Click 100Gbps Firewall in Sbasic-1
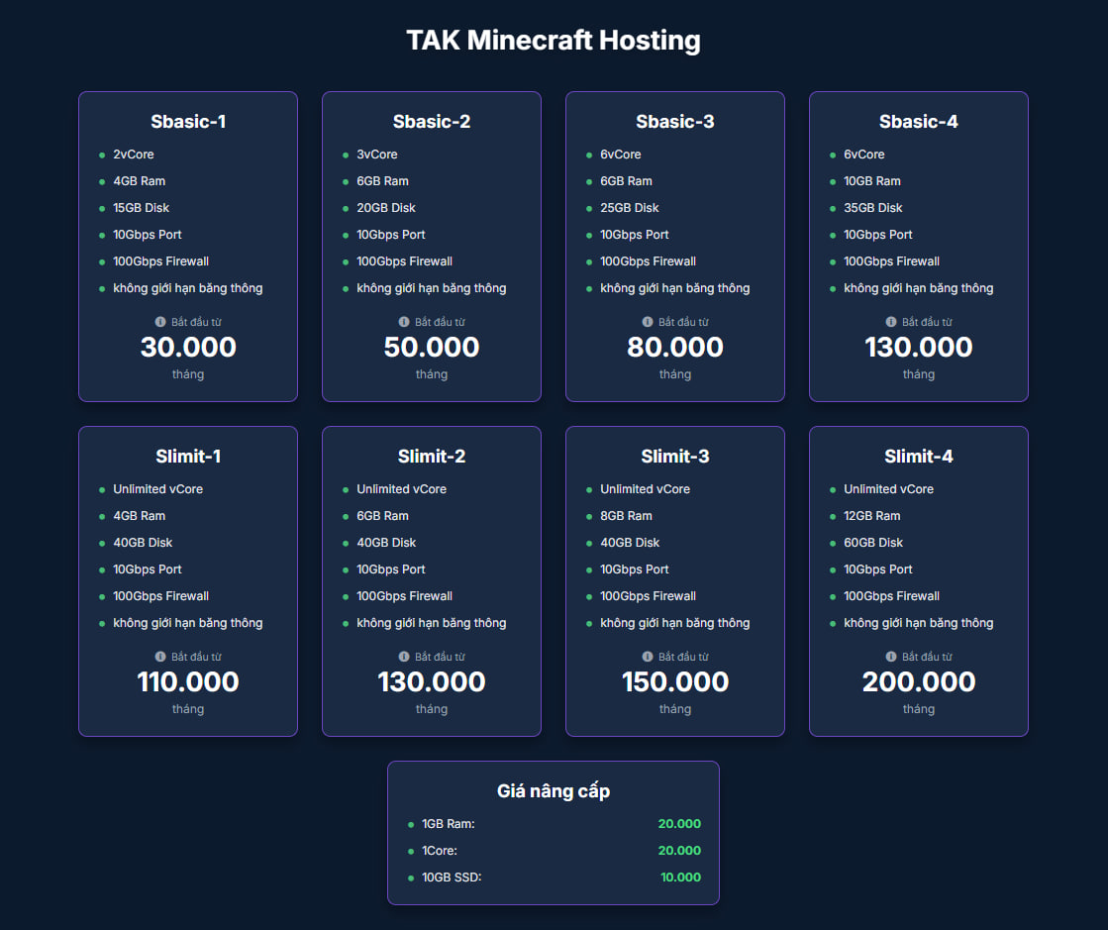The image size is (1108, 930). coord(161,261)
